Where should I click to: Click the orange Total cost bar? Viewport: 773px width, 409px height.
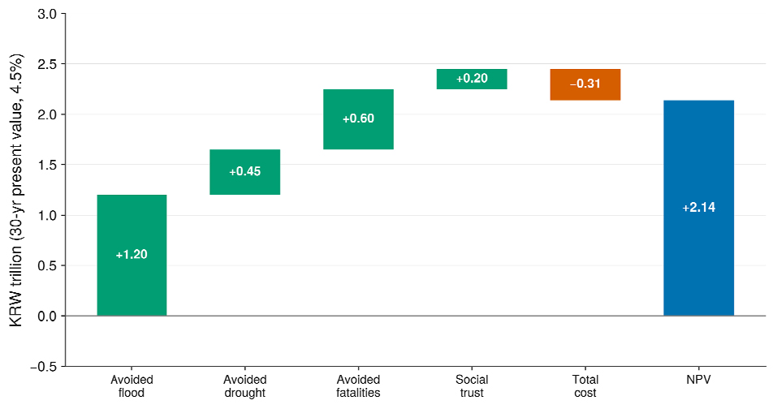pyautogui.click(x=585, y=84)
